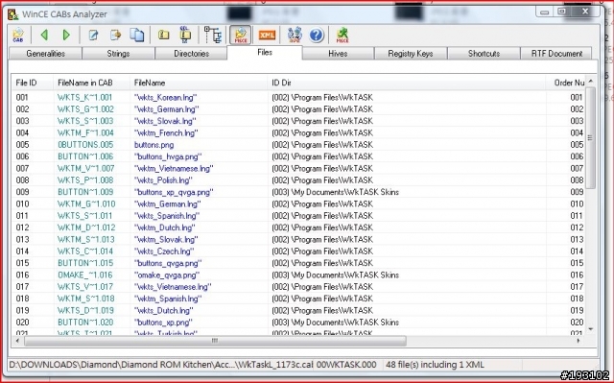
Task: Click the zip folder icon with blue label
Action: click(185, 35)
